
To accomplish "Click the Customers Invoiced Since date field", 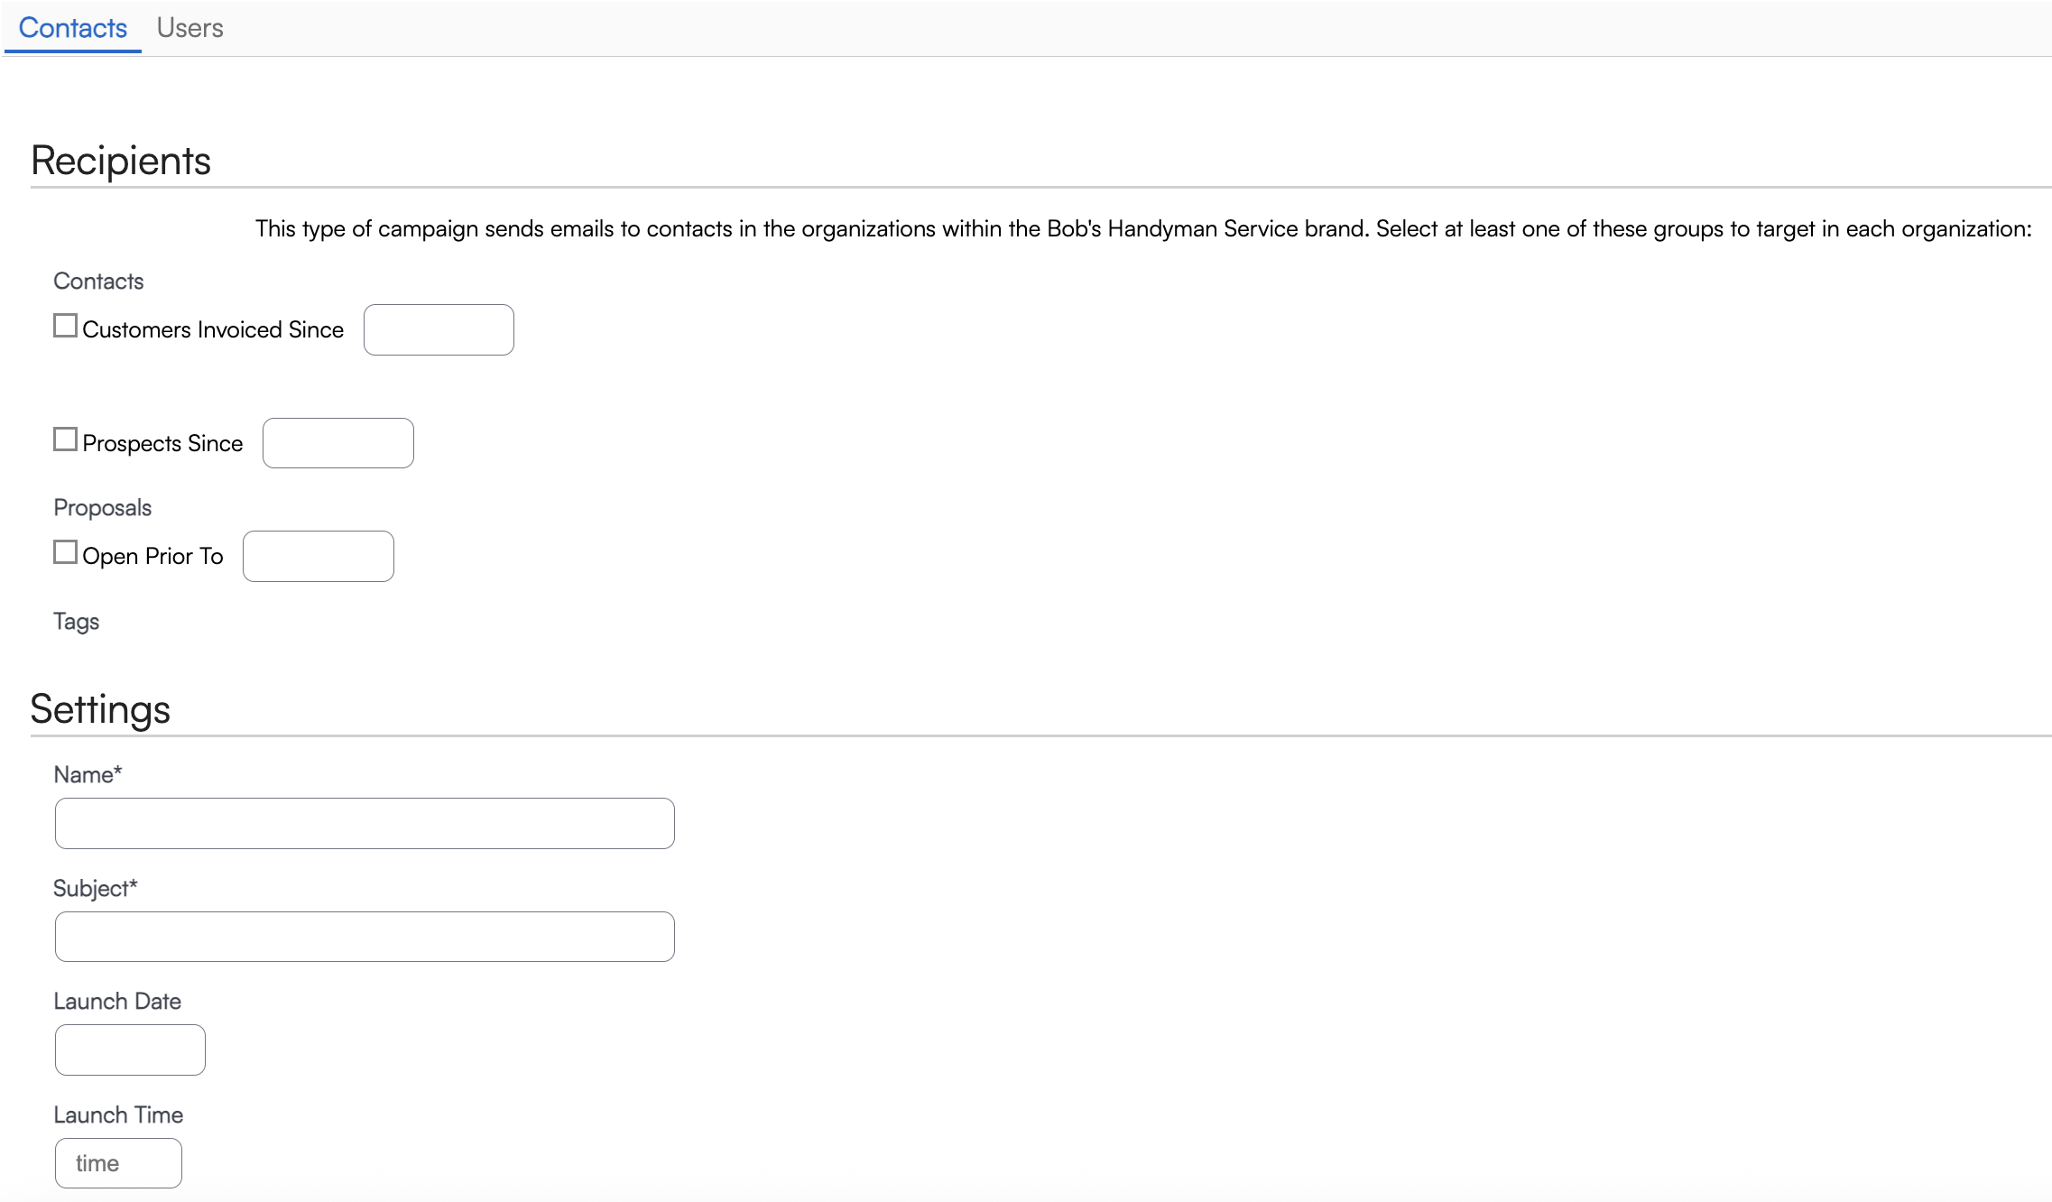I will pyautogui.click(x=439, y=329).
